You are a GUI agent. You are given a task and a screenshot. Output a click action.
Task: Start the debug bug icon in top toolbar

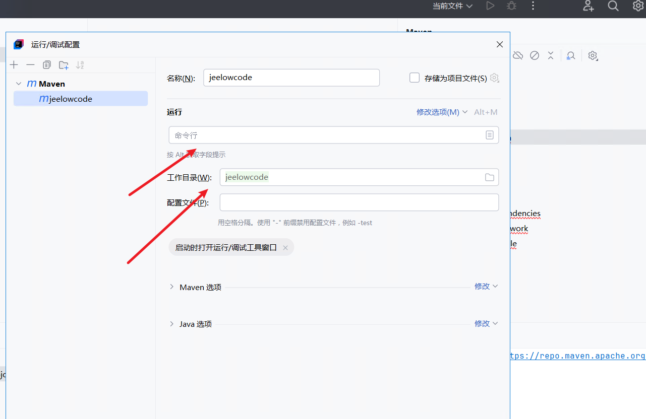[x=511, y=6]
